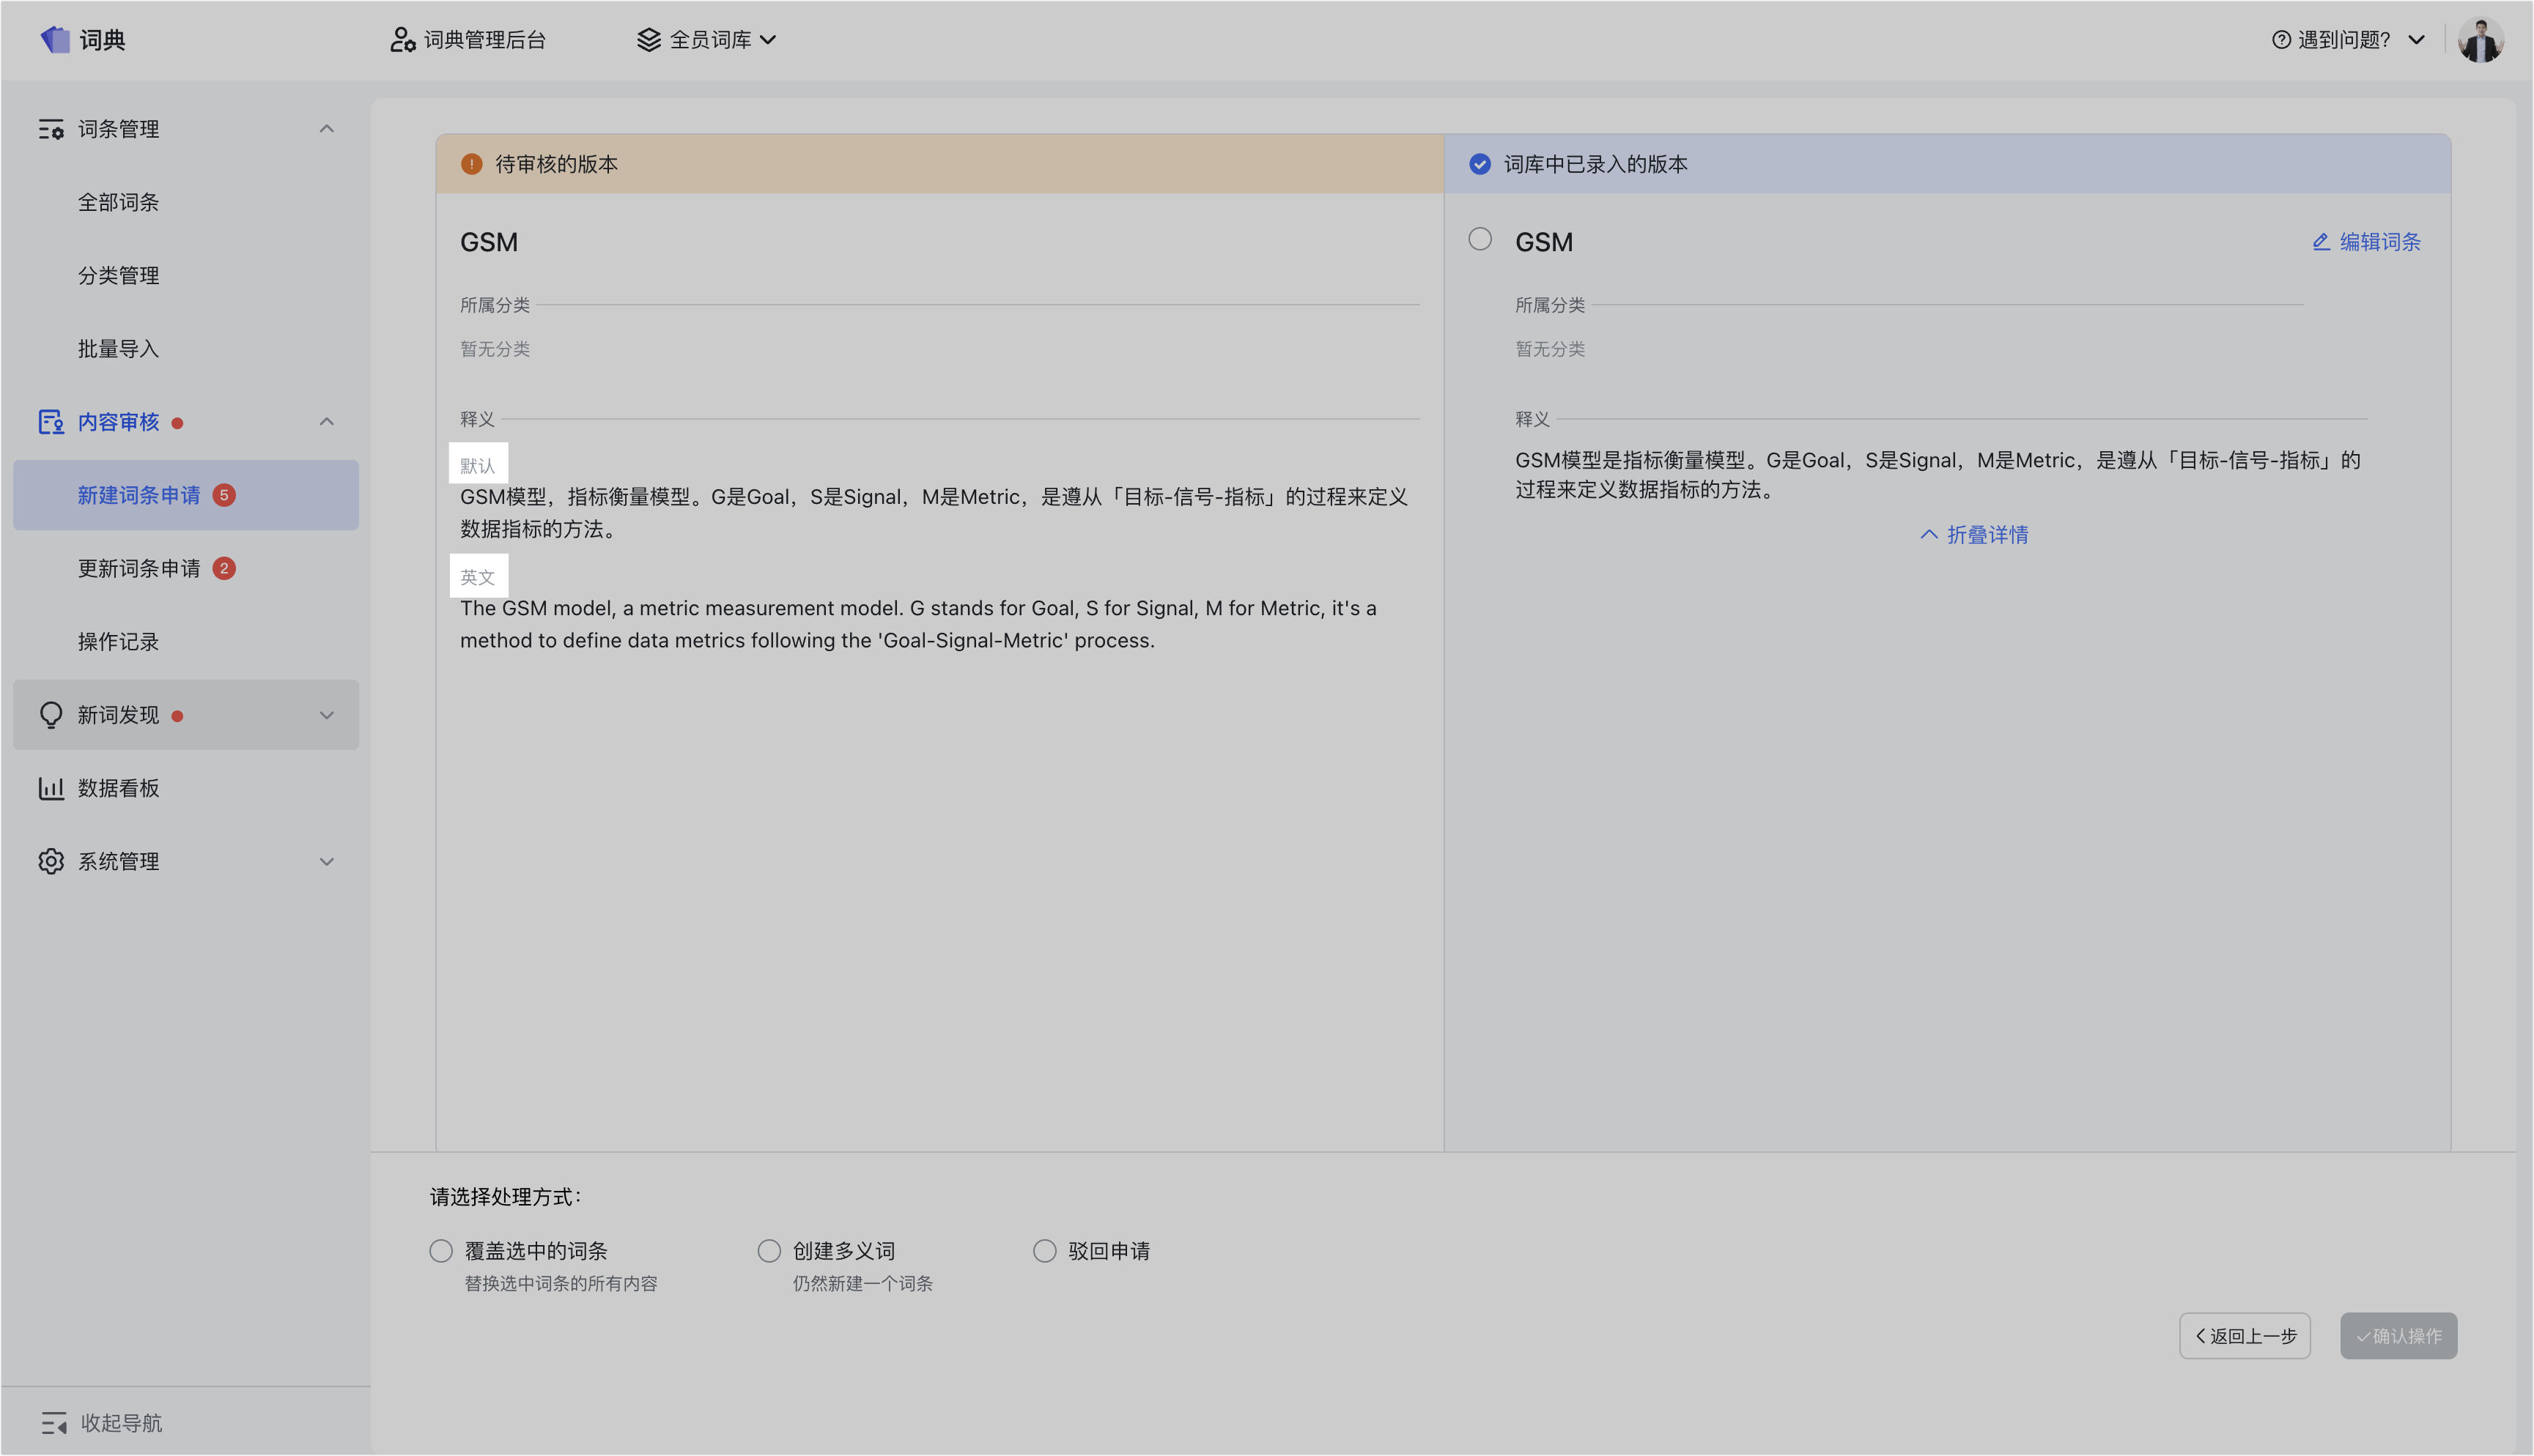
Task: Open the user avatar at top right
Action: (x=2480, y=40)
